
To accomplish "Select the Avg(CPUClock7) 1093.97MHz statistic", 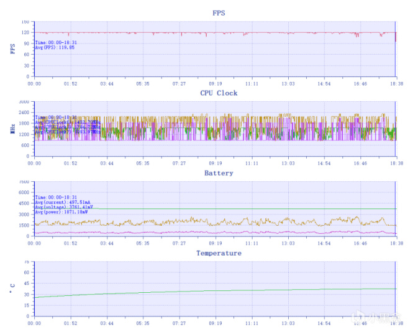I will coord(68,132).
